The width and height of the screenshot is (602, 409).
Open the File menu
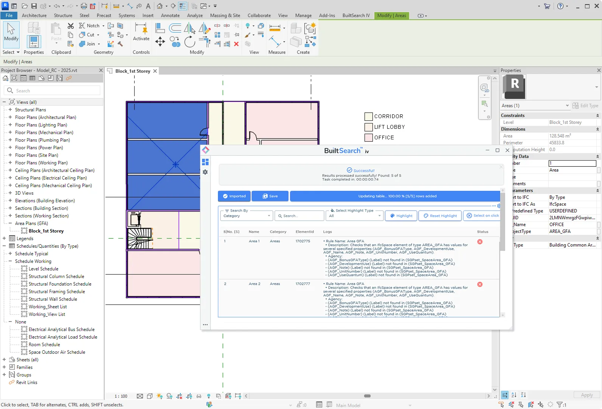(x=9, y=16)
